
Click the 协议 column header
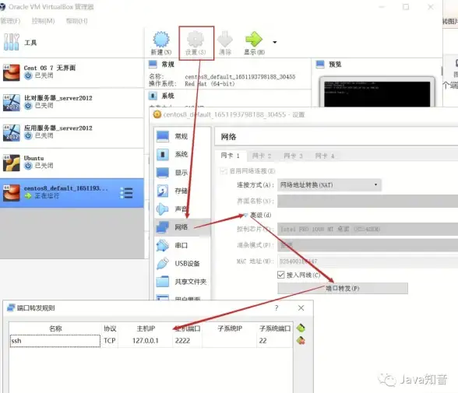click(x=110, y=328)
